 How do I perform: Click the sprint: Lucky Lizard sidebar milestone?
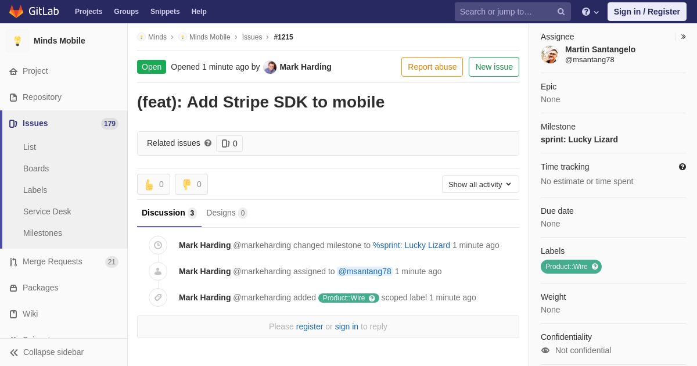579,139
